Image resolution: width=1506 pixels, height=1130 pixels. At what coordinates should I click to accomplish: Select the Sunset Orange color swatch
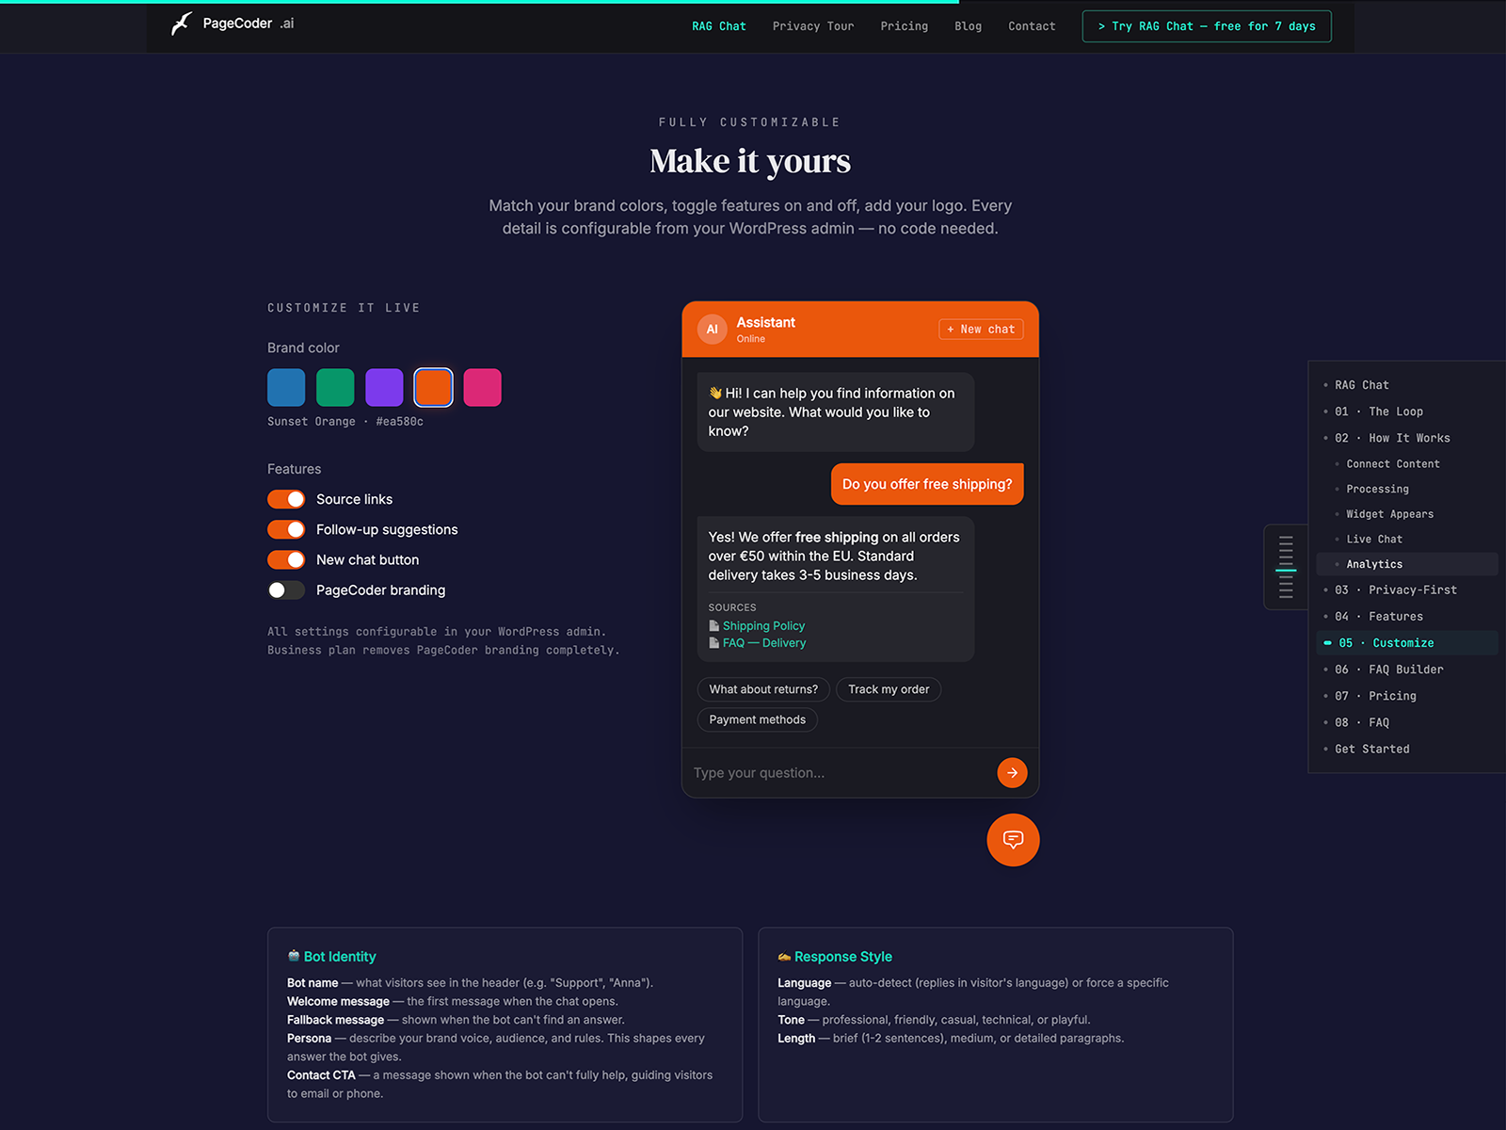pos(433,387)
